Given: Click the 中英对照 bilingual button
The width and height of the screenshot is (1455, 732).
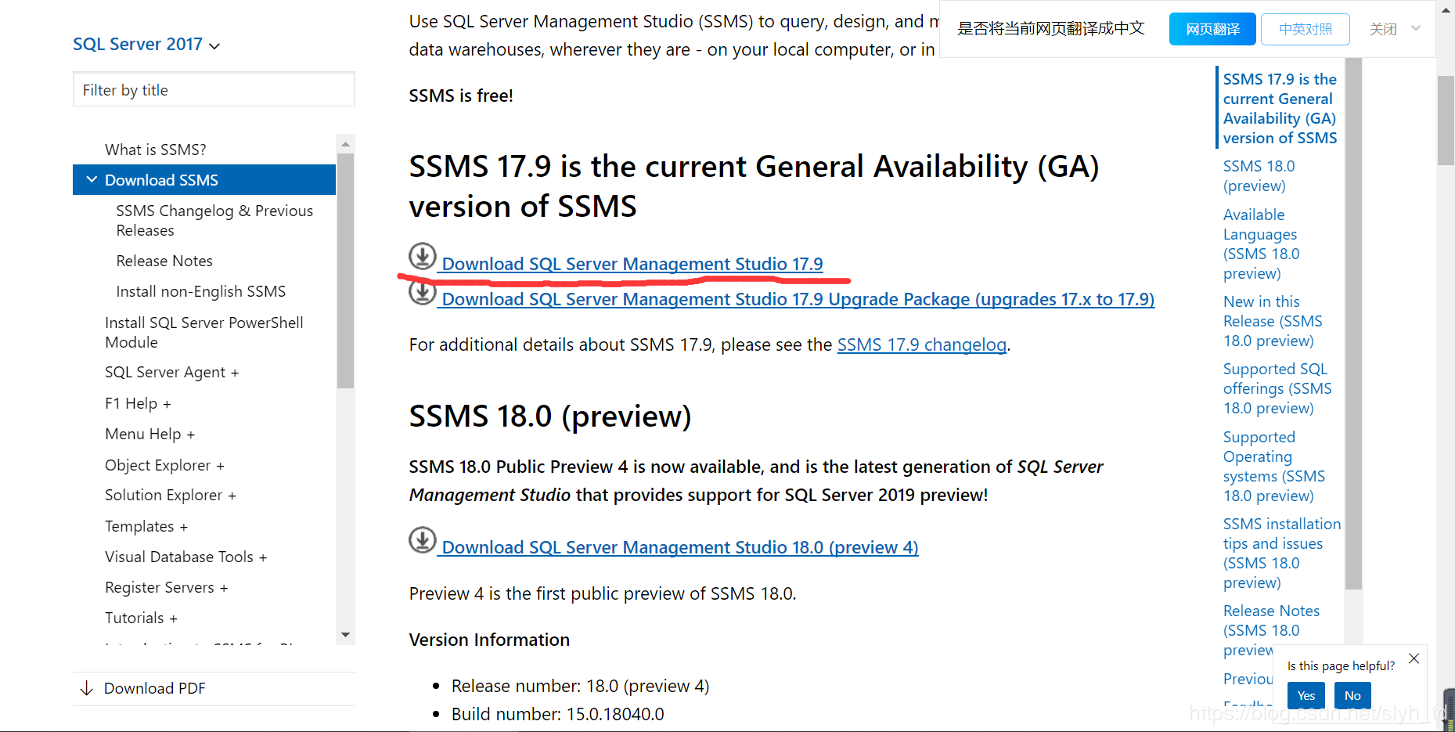Looking at the screenshot, I should [x=1305, y=29].
